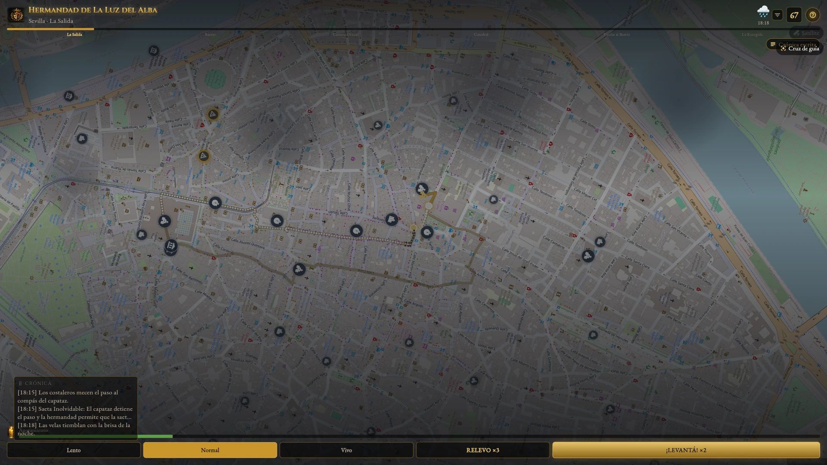
Task: Click the 18:18 clock time
Action: coord(763,23)
